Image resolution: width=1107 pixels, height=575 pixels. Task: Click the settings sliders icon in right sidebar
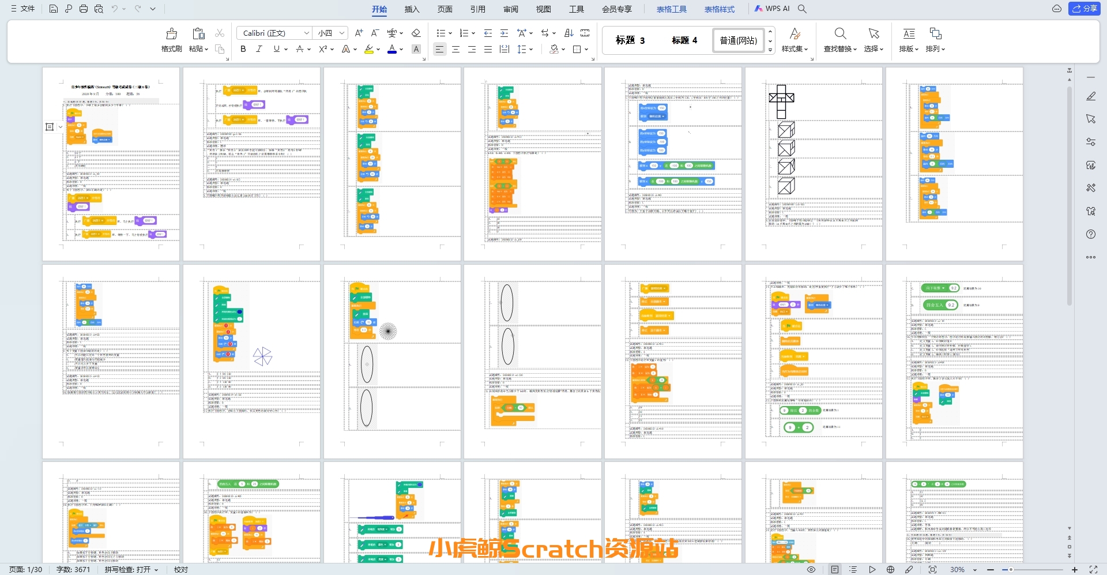click(1091, 142)
